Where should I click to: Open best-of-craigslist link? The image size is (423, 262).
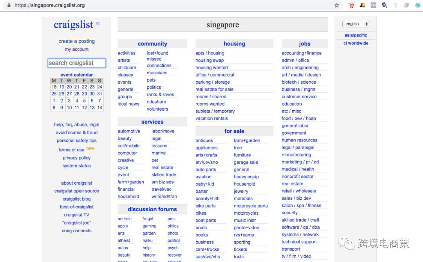[77, 207]
